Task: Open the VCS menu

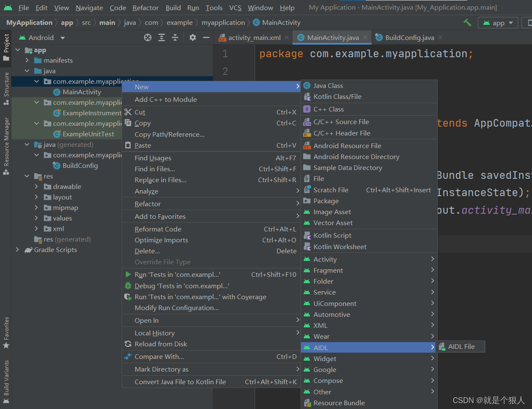Action: click(x=235, y=8)
